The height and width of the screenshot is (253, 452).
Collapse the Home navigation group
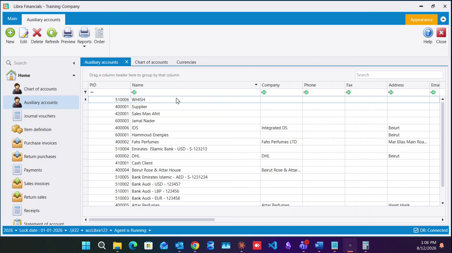point(74,75)
